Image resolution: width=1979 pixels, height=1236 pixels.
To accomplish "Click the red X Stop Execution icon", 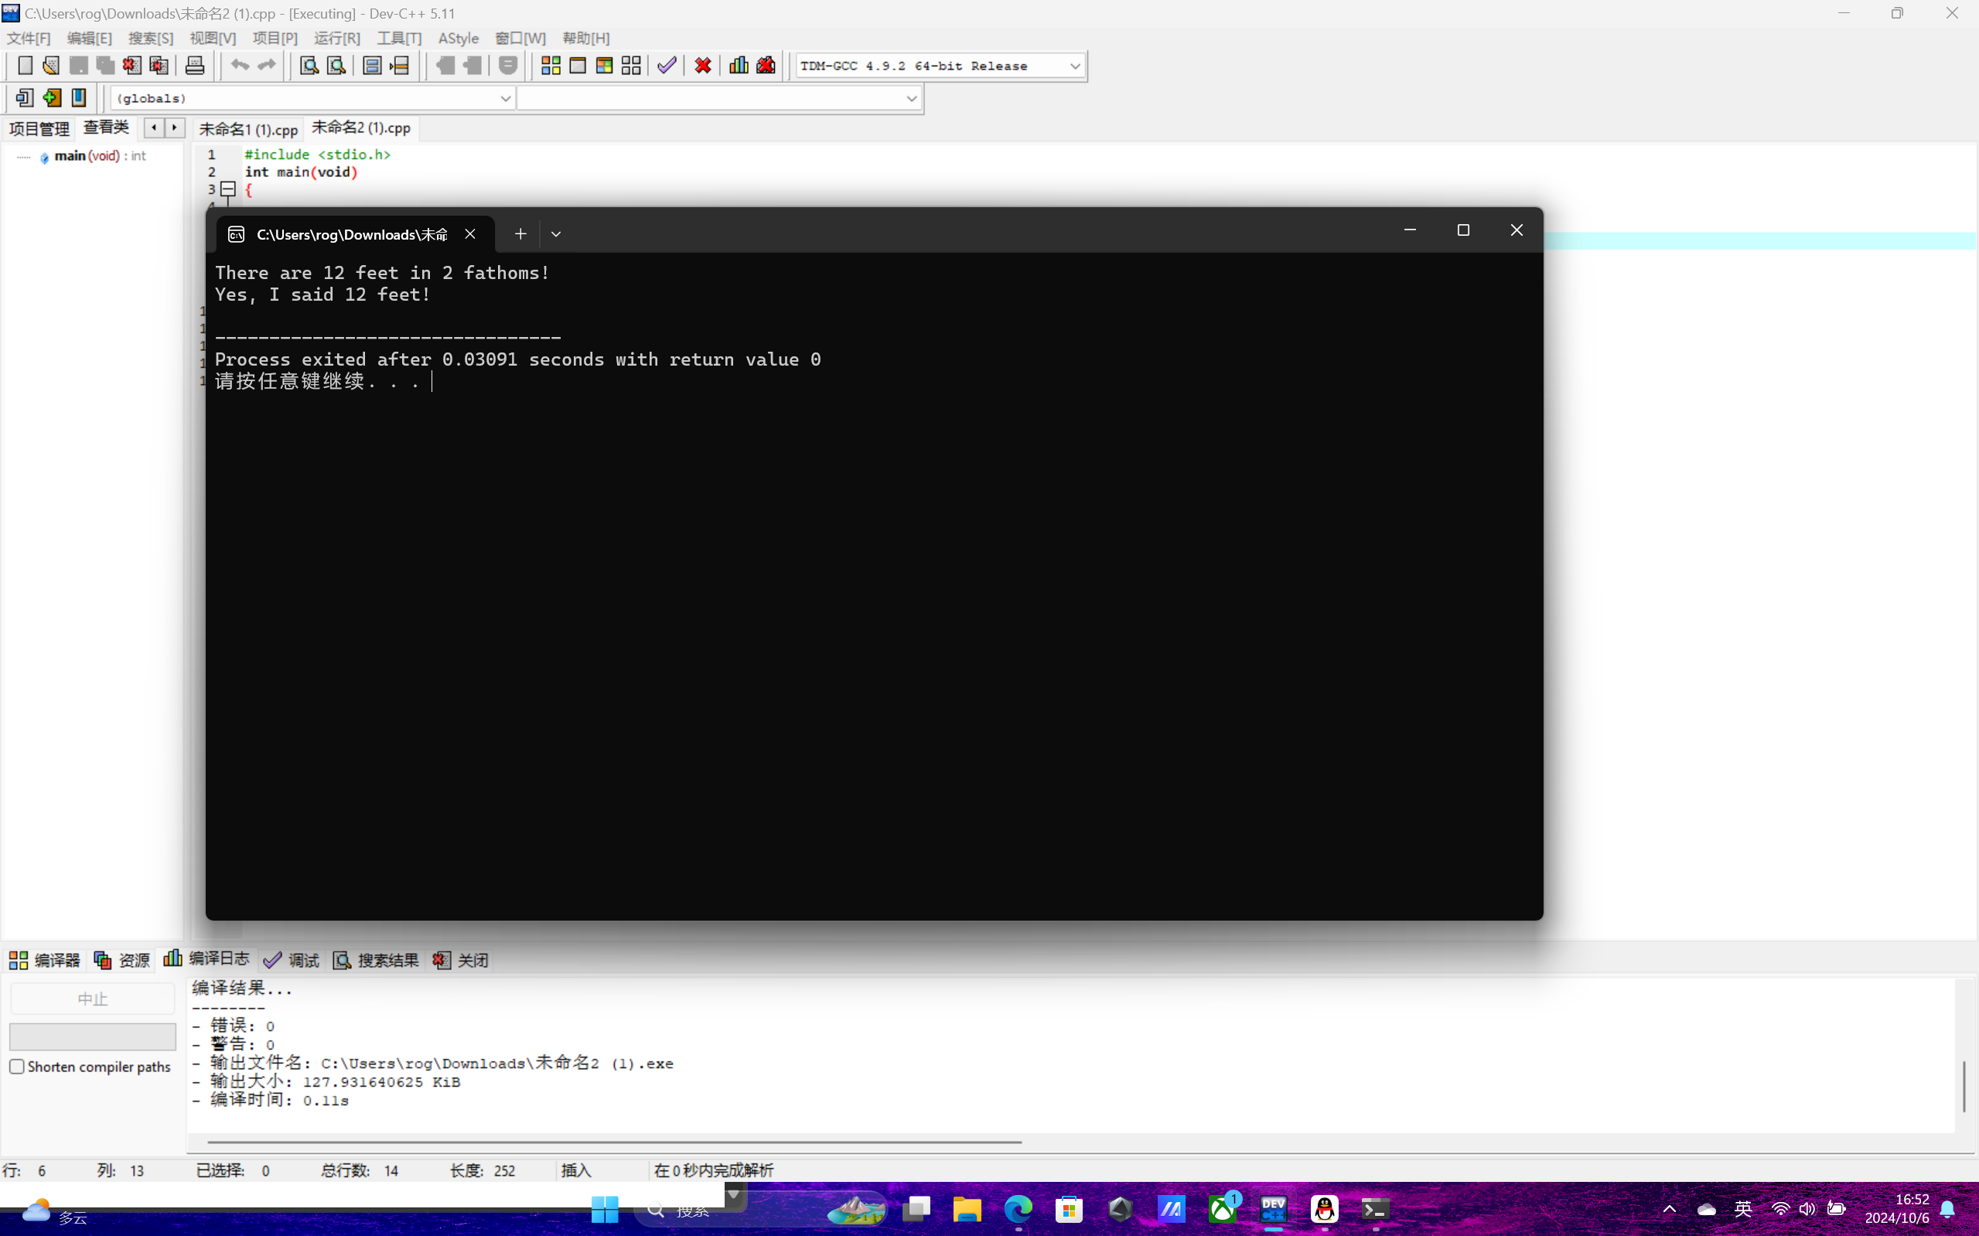I will coord(702,66).
